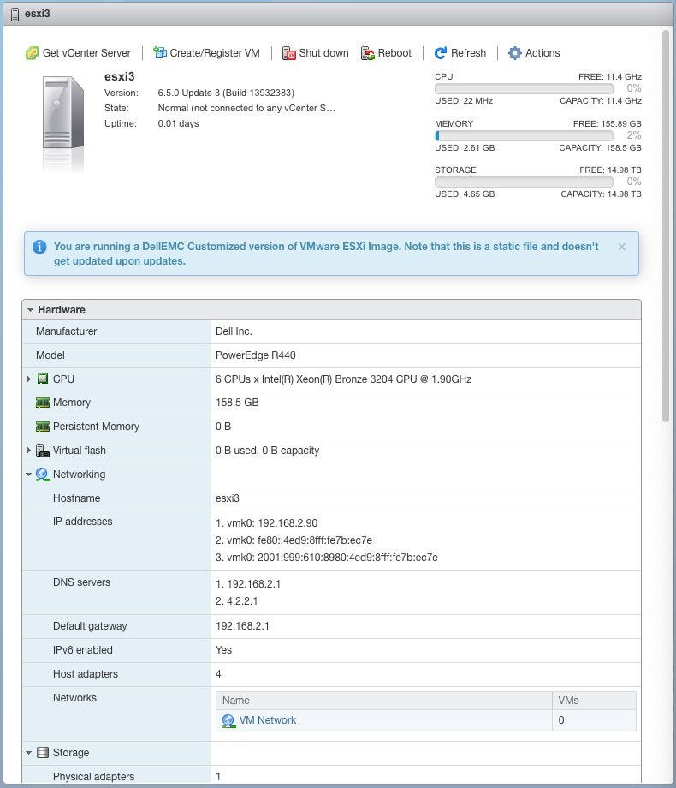Click the info icon in DellEMC notice
The height and width of the screenshot is (788, 676).
pyautogui.click(x=39, y=247)
